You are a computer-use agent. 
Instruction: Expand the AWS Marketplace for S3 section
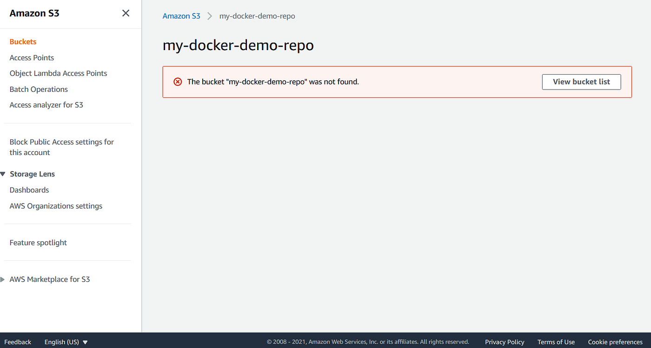tap(3, 279)
